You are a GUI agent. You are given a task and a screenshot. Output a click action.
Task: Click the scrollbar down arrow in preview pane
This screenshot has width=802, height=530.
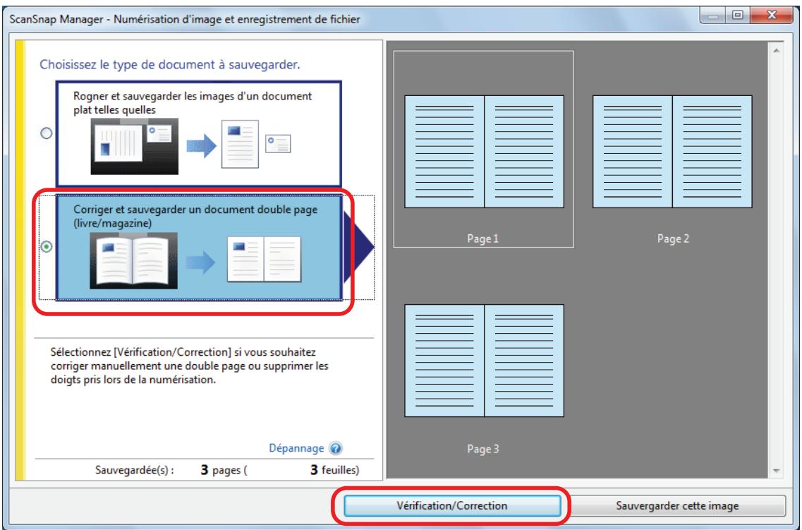[776, 471]
